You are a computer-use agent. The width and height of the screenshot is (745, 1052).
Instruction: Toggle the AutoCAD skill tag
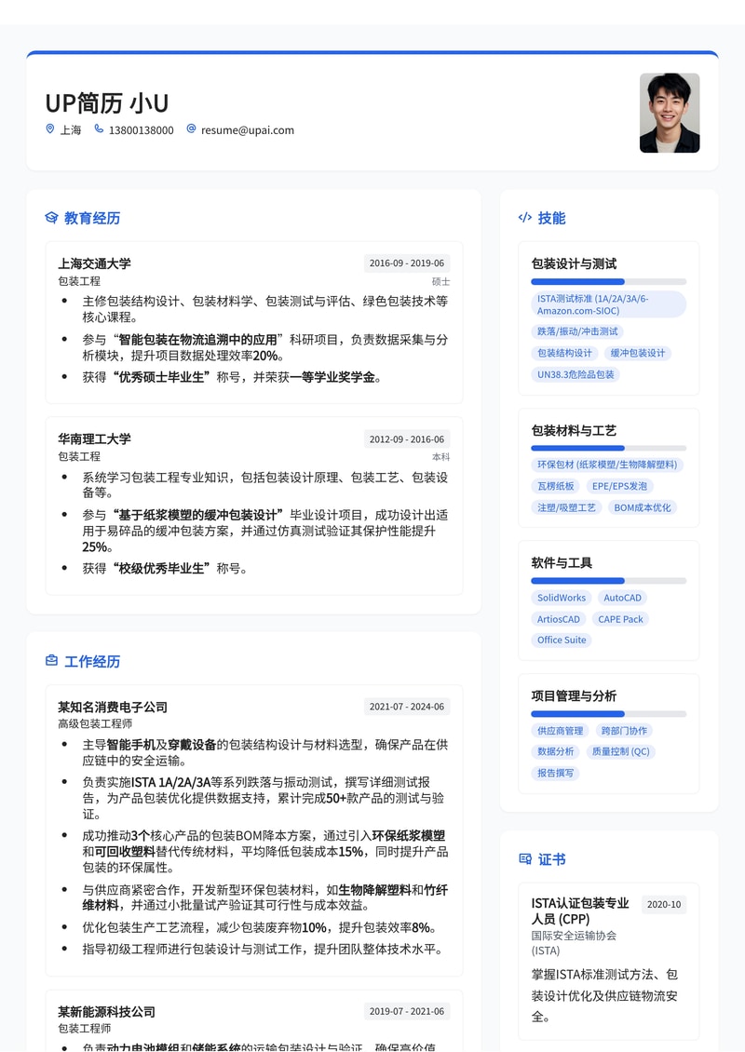[x=622, y=598]
